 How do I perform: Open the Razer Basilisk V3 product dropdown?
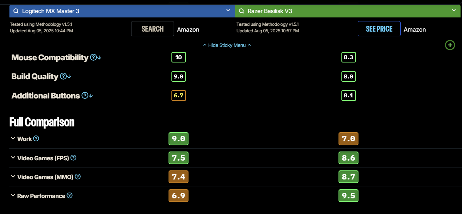tap(454, 11)
